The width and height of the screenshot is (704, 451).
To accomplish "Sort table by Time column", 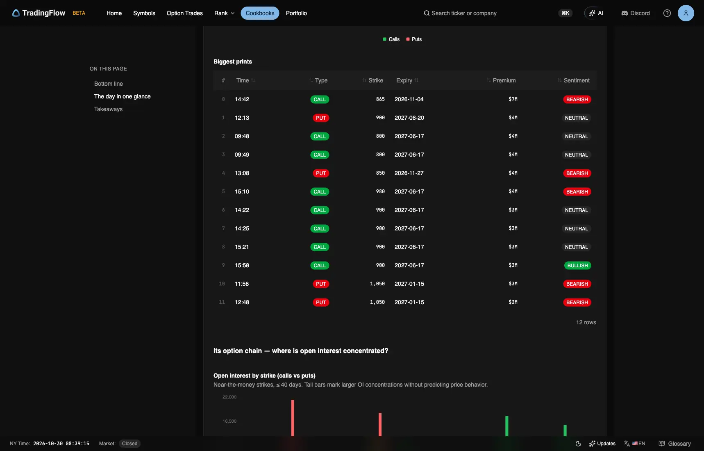I will 245,80.
